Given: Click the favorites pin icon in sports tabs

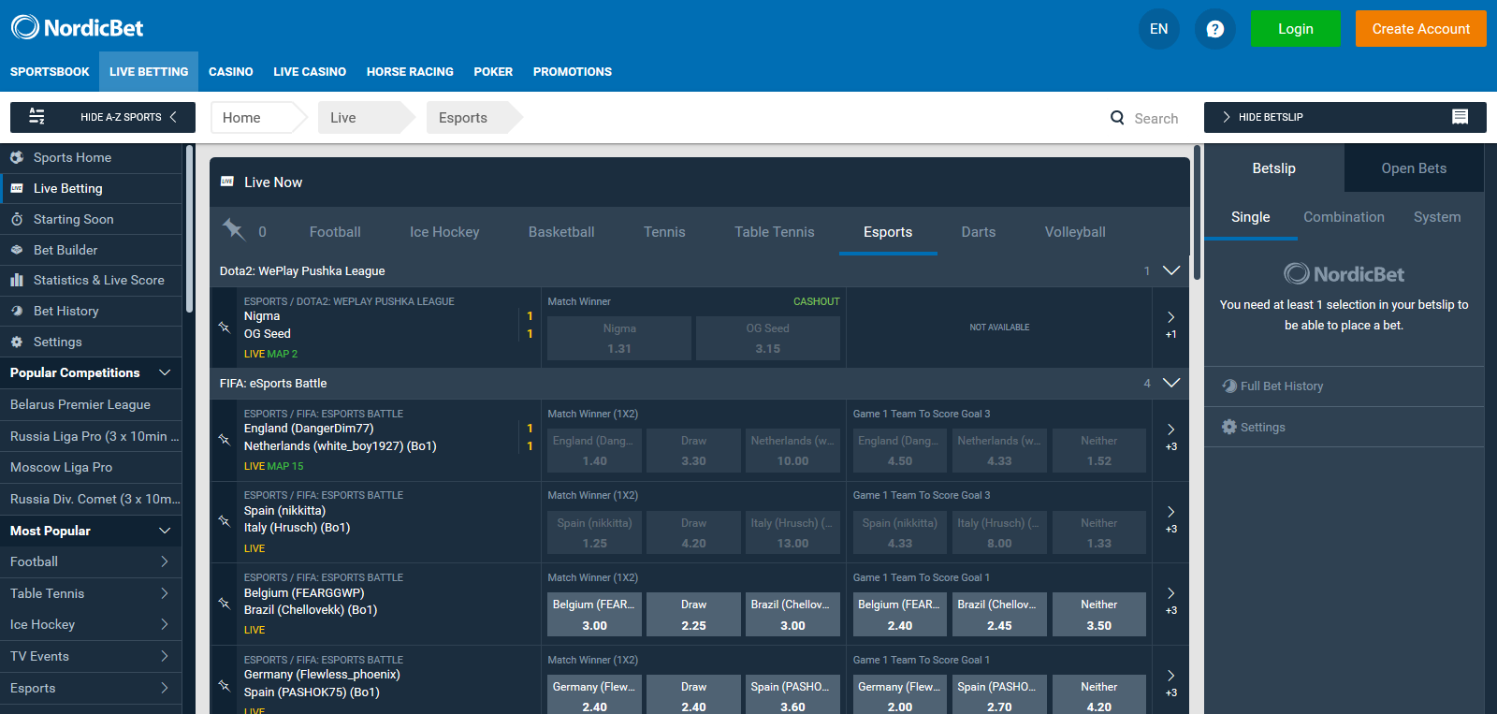Looking at the screenshot, I should coord(233,229).
